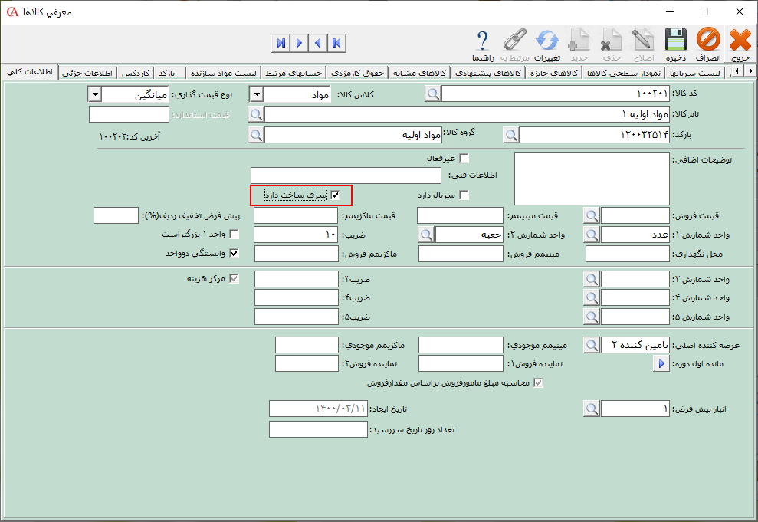The height and width of the screenshot is (522, 758).
Task: Enable the غیرفعال checkbox
Action: [x=464, y=158]
